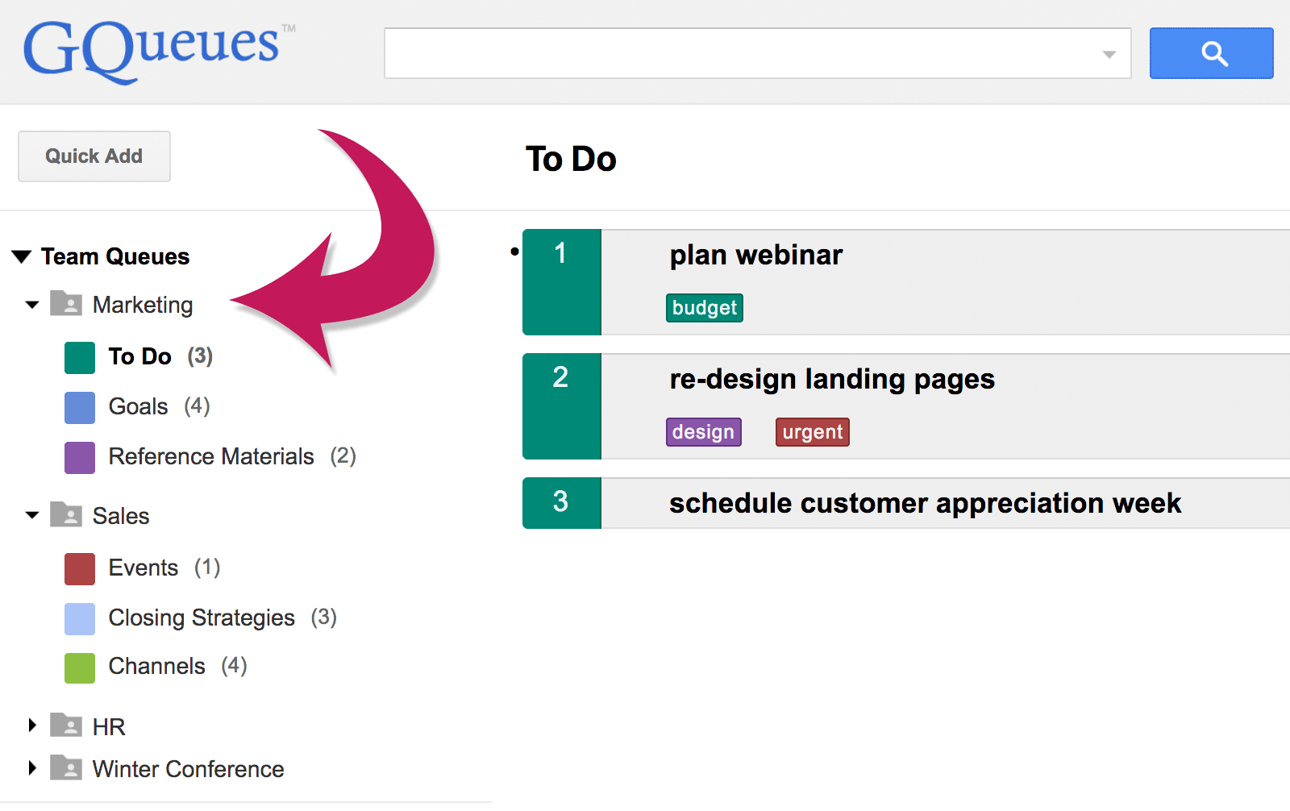Screen dimensions: 1290x811
Task: Click the GQueues logo
Action: coord(153,50)
